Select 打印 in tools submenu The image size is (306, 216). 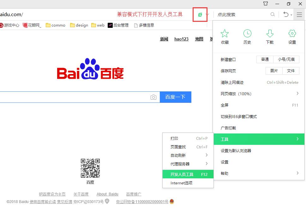click(188, 139)
